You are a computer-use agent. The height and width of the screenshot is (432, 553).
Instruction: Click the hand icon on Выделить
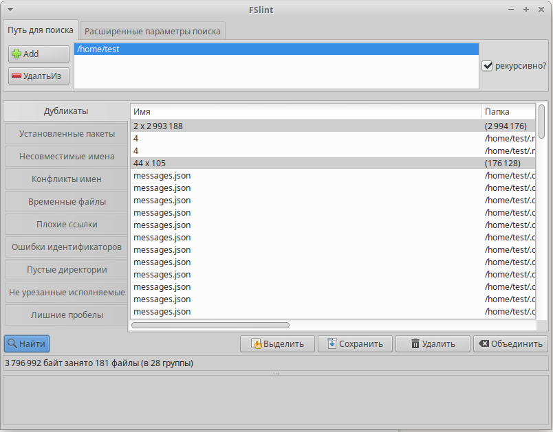click(257, 344)
